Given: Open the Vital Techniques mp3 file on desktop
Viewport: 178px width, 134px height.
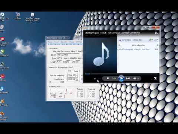Looking at the screenshot, I should [33, 17].
